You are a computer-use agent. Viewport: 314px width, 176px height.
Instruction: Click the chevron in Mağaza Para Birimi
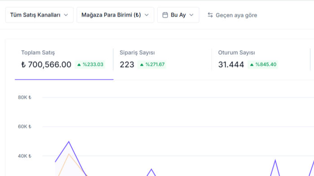(147, 15)
